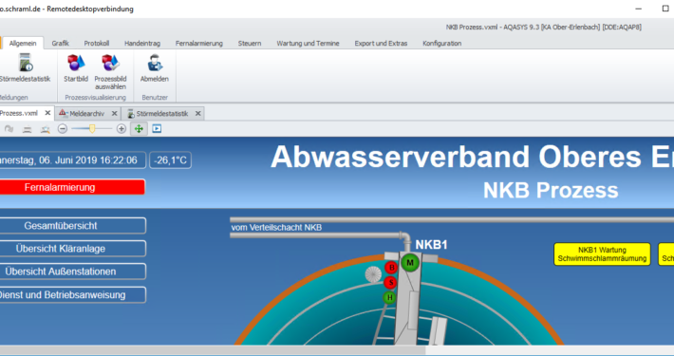Switch to the Grafik ribbon tab

(x=60, y=44)
